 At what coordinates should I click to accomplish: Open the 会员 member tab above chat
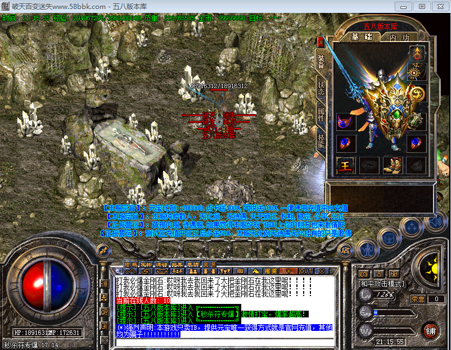point(209,265)
